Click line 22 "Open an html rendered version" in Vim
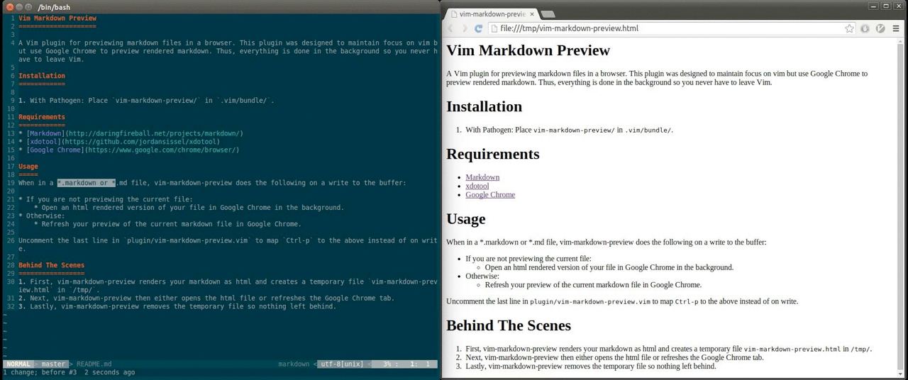Image resolution: width=908 pixels, height=380 pixels. (x=192, y=208)
